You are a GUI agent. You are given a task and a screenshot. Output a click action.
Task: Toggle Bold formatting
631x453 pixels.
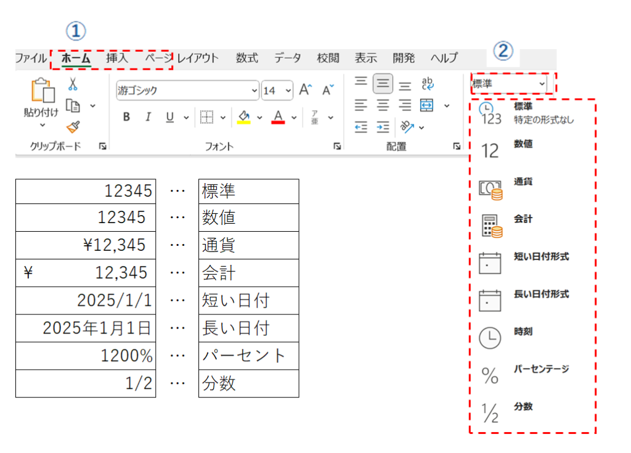[126, 117]
